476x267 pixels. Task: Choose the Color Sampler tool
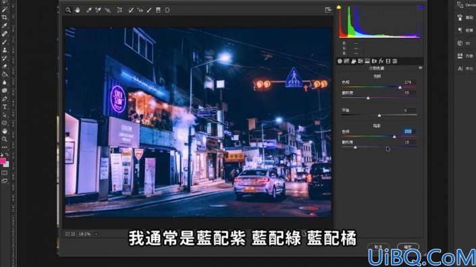(98, 10)
